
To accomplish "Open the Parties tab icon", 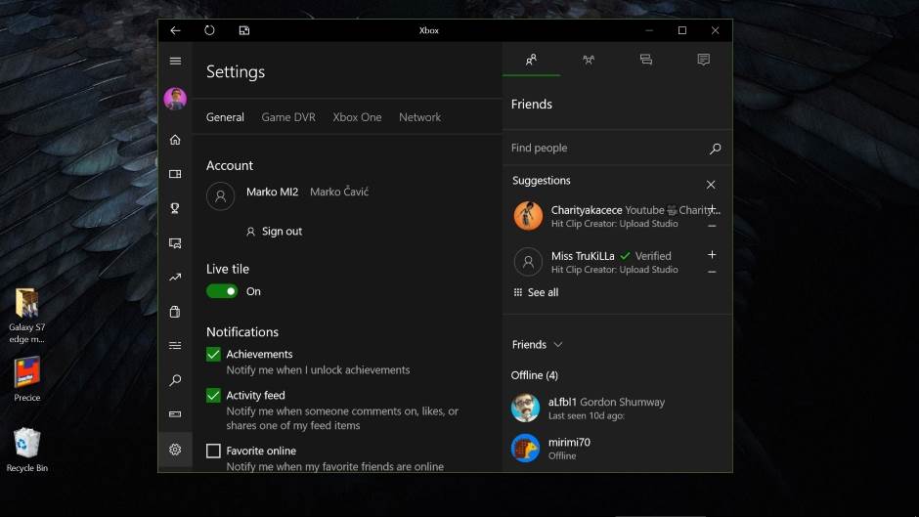I will coord(589,60).
